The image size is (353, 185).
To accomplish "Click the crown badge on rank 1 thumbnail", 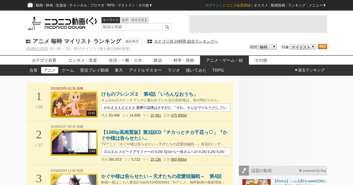I will [x=55, y=95].
